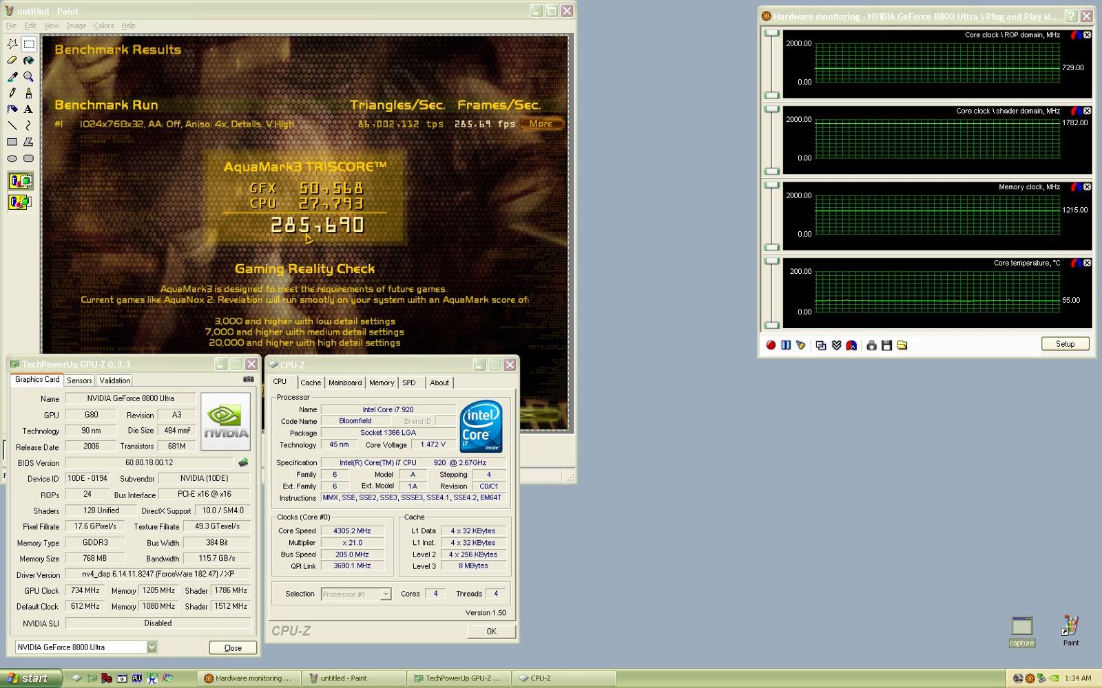The width and height of the screenshot is (1102, 688).
Task: Click the BIOS save icon in GPU-Z
Action: [242, 463]
